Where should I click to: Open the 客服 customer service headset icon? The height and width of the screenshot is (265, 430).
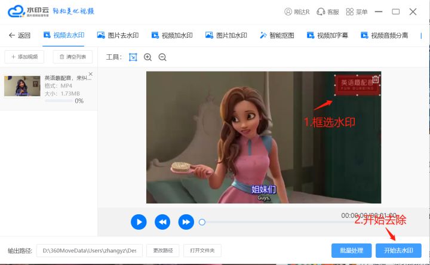328,12
